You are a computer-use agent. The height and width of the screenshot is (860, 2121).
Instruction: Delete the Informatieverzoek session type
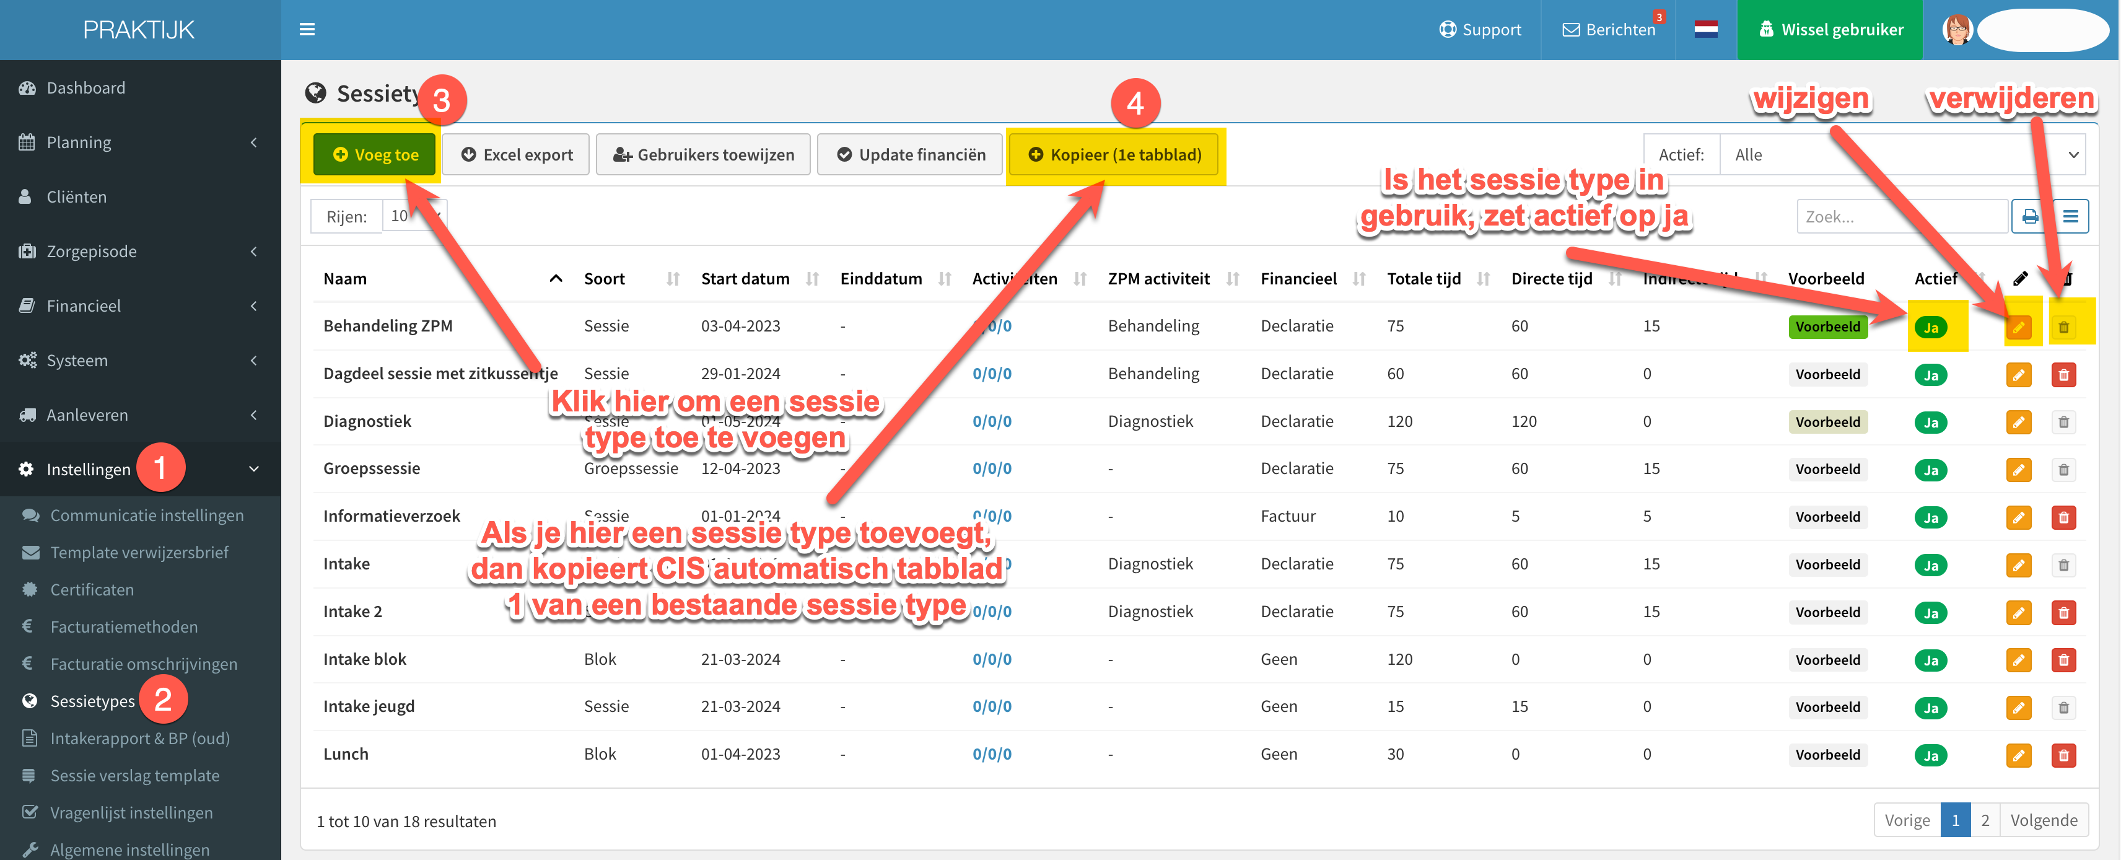coord(2063,517)
